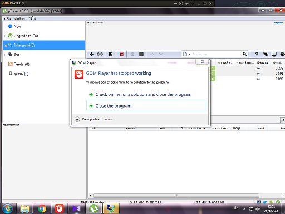Select the highlighted Torrents (3) sidebar item
The width and height of the screenshot is (285, 214).
[44, 45]
